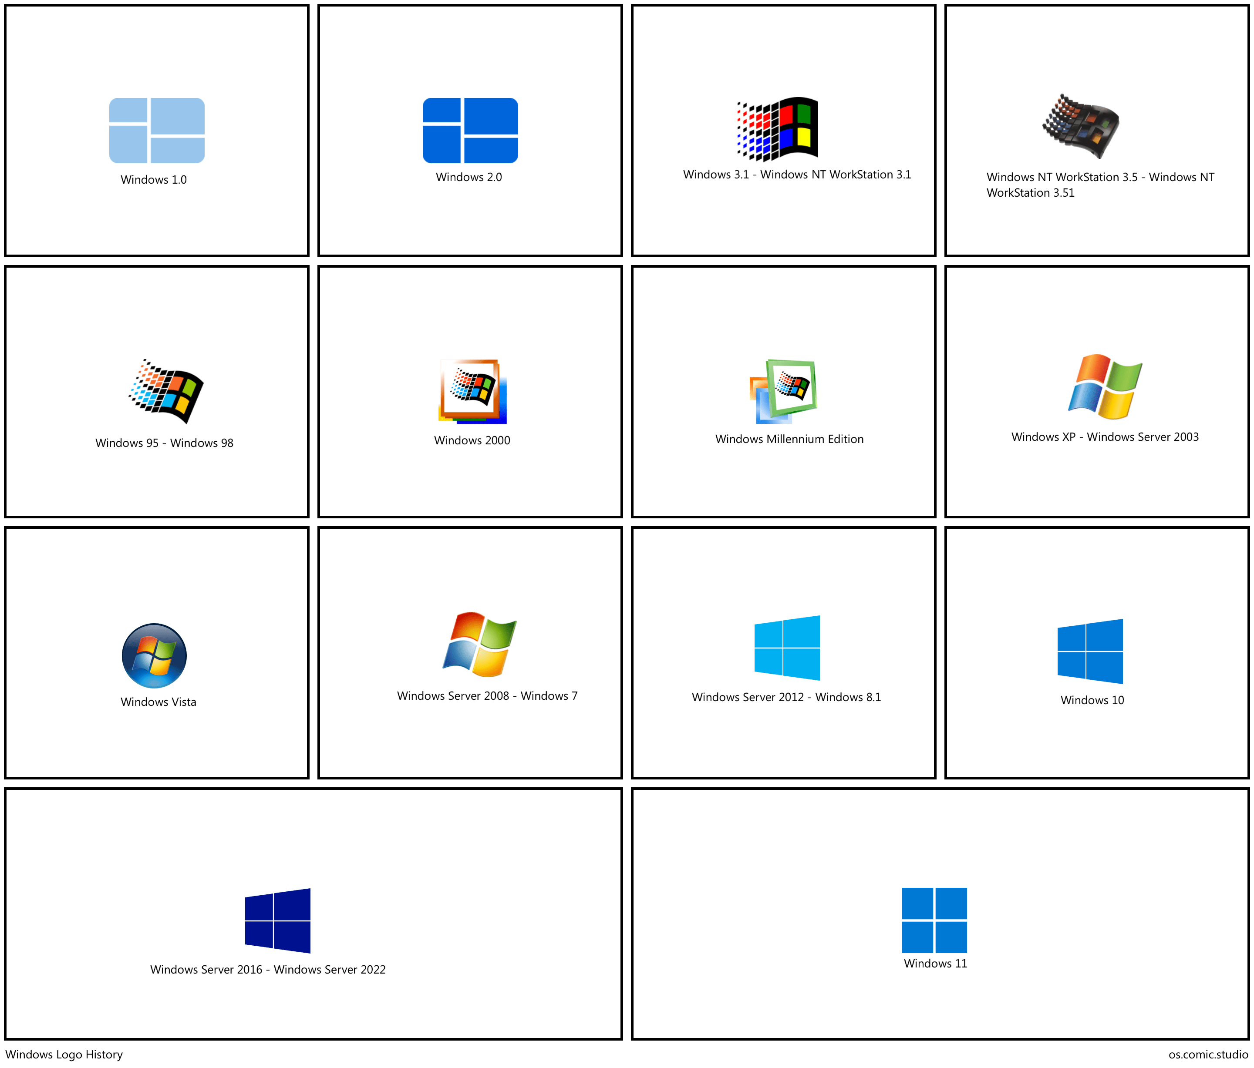The image size is (1254, 1068).
Task: Click the Windows 7 flag logo
Action: (x=479, y=644)
